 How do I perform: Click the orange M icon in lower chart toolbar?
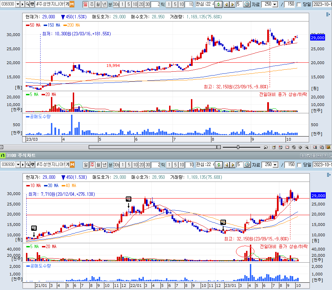click(72, 165)
